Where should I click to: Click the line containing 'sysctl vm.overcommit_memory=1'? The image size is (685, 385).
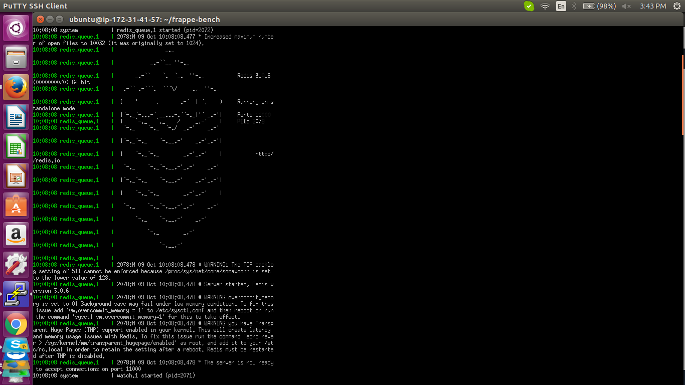coord(138,317)
